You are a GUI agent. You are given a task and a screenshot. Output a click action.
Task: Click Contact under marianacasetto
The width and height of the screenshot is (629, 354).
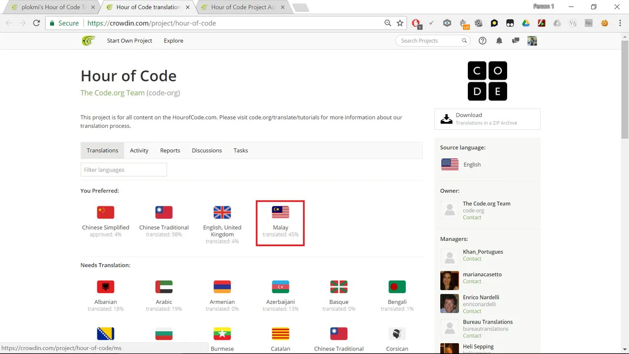[472, 281]
